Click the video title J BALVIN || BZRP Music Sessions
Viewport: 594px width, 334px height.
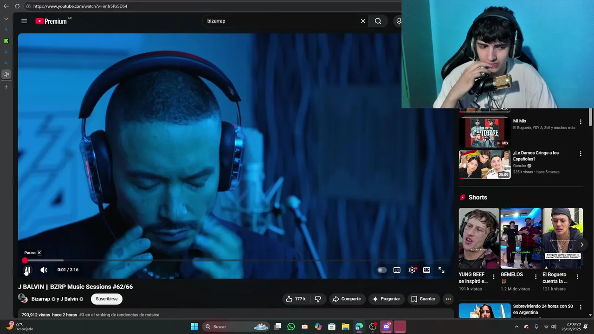[x=75, y=287]
